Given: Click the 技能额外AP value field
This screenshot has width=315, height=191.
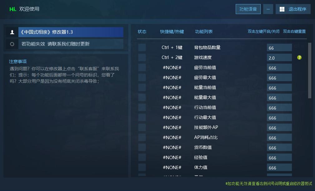Looking at the screenshot, I should (279, 127).
